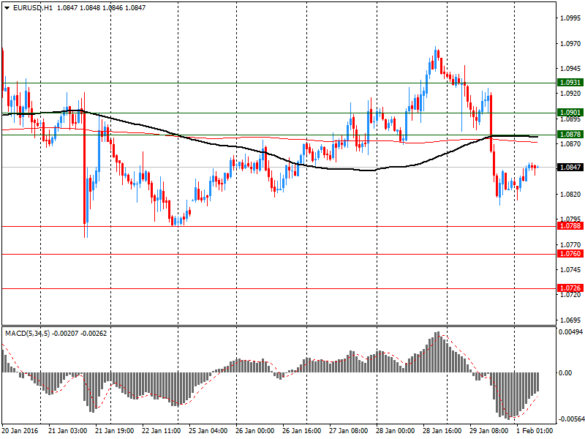This screenshot has width=585, height=439.
Task: Select the 29 Jan 08:00 time axis label
Action: click(488, 430)
